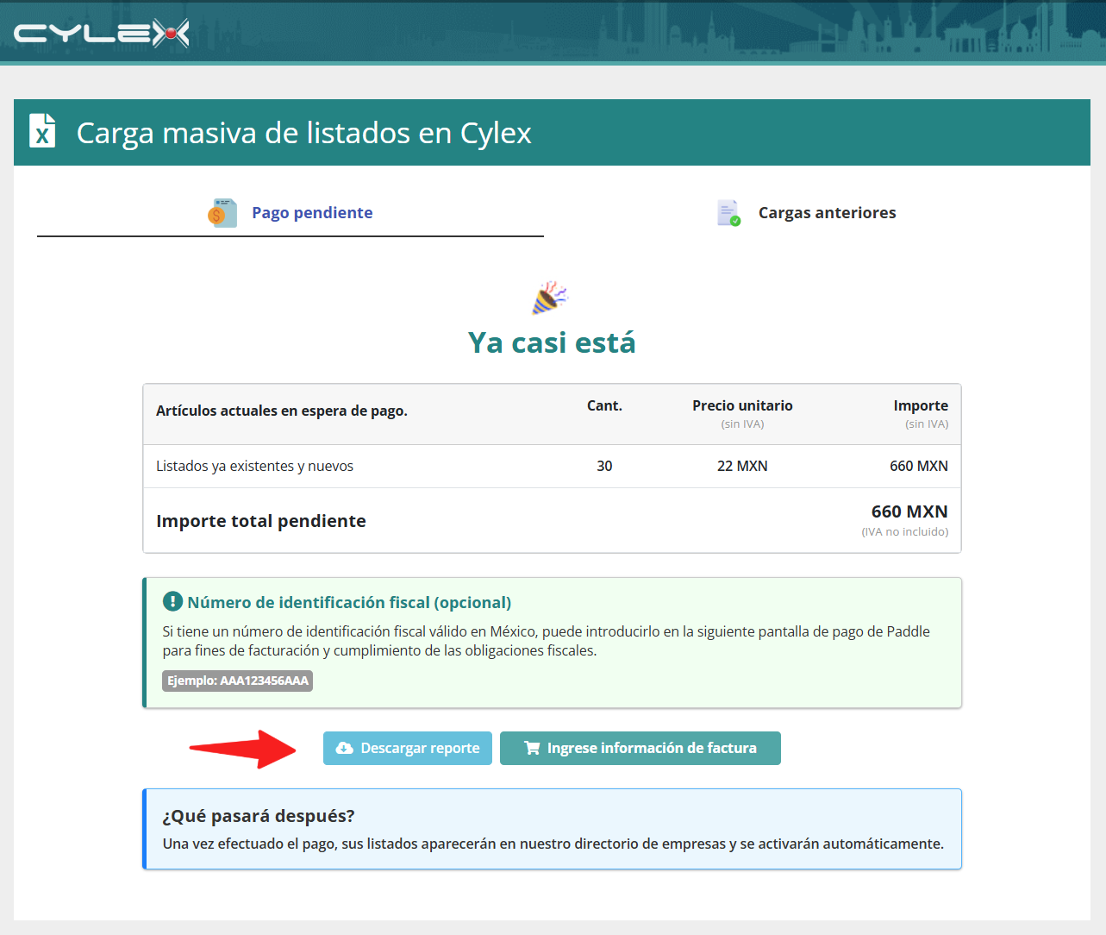Click the party popper celebration icon
The height and width of the screenshot is (935, 1106).
pos(551,298)
